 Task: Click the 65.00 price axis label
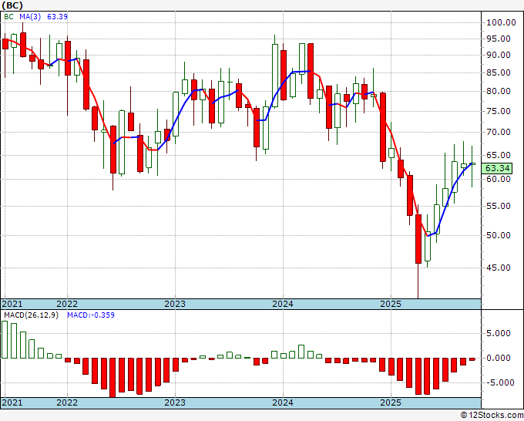pos(499,155)
